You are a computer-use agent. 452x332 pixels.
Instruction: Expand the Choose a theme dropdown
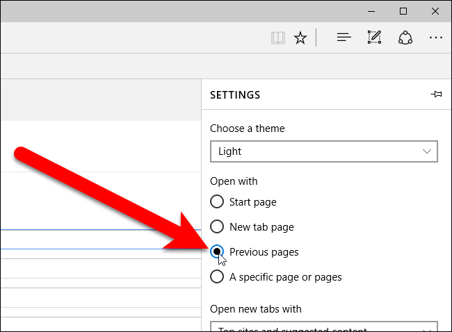pos(323,151)
